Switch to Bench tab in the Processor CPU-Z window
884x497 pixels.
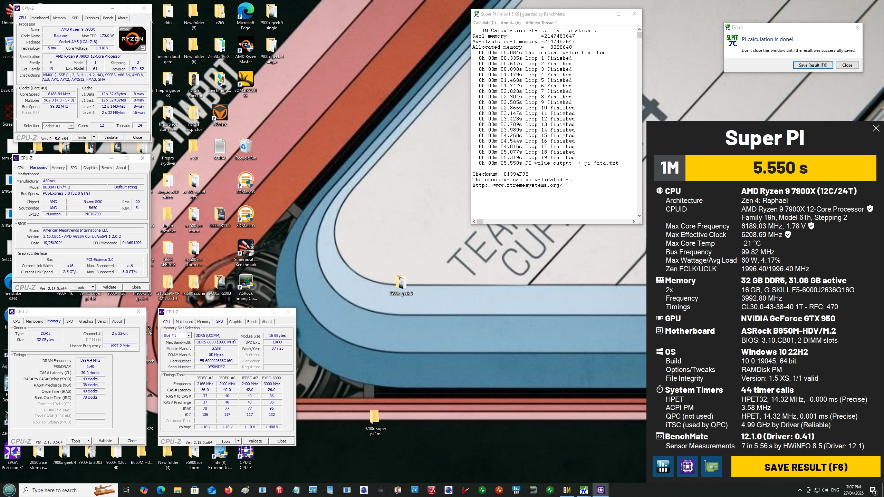tap(108, 18)
